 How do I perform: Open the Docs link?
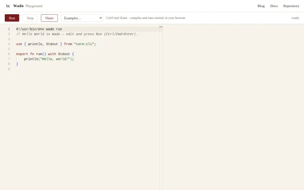coord(274,6)
